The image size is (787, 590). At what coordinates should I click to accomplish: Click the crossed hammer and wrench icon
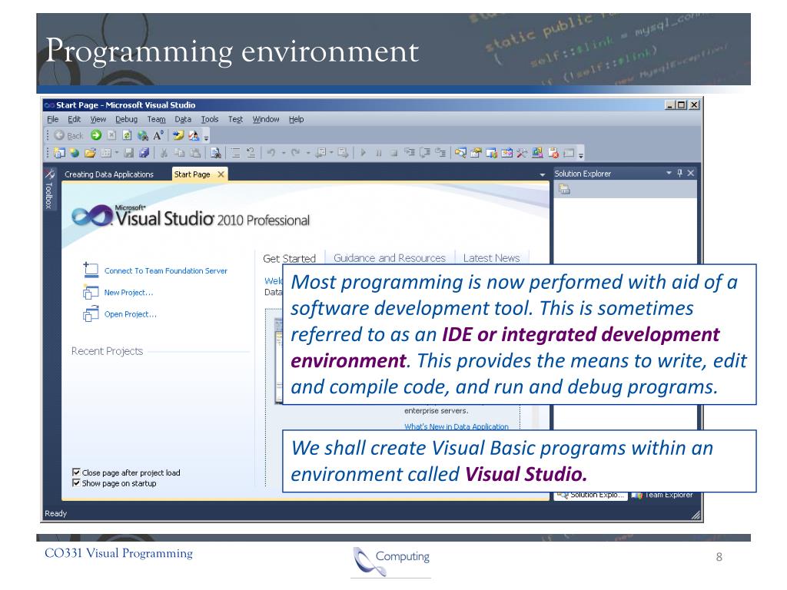(522, 153)
